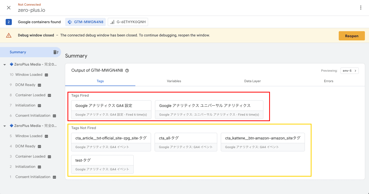This screenshot has width=369, height=194.
Task: Open help icon next to Output of GTM-MWGN4N8
Action: coord(127,71)
